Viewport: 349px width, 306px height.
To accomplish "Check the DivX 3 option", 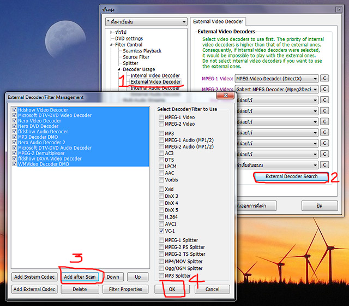I will point(161,196).
